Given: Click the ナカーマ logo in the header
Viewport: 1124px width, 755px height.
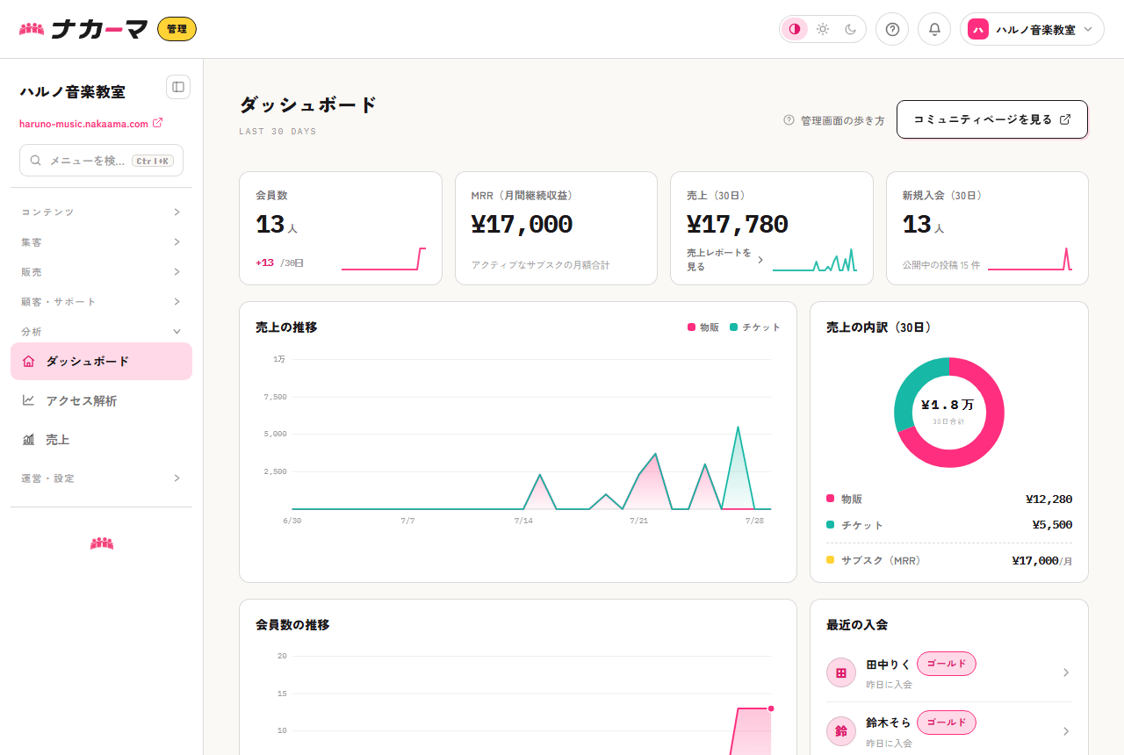Looking at the screenshot, I should (83, 29).
